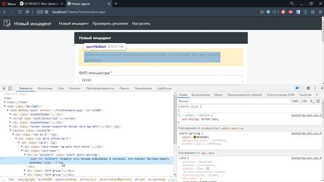Expand the card-header div node
Screen dimensions: 324x182
click(x=22, y=147)
